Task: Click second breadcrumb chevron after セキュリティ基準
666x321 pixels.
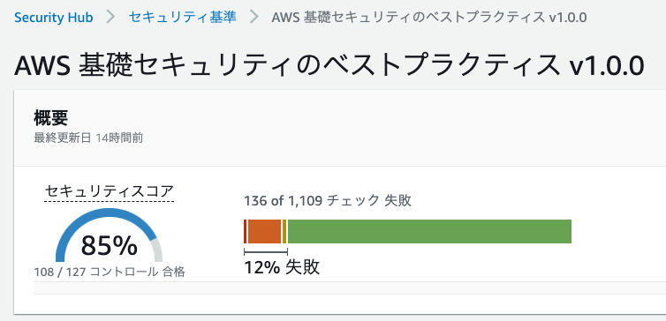Action: click(x=254, y=18)
